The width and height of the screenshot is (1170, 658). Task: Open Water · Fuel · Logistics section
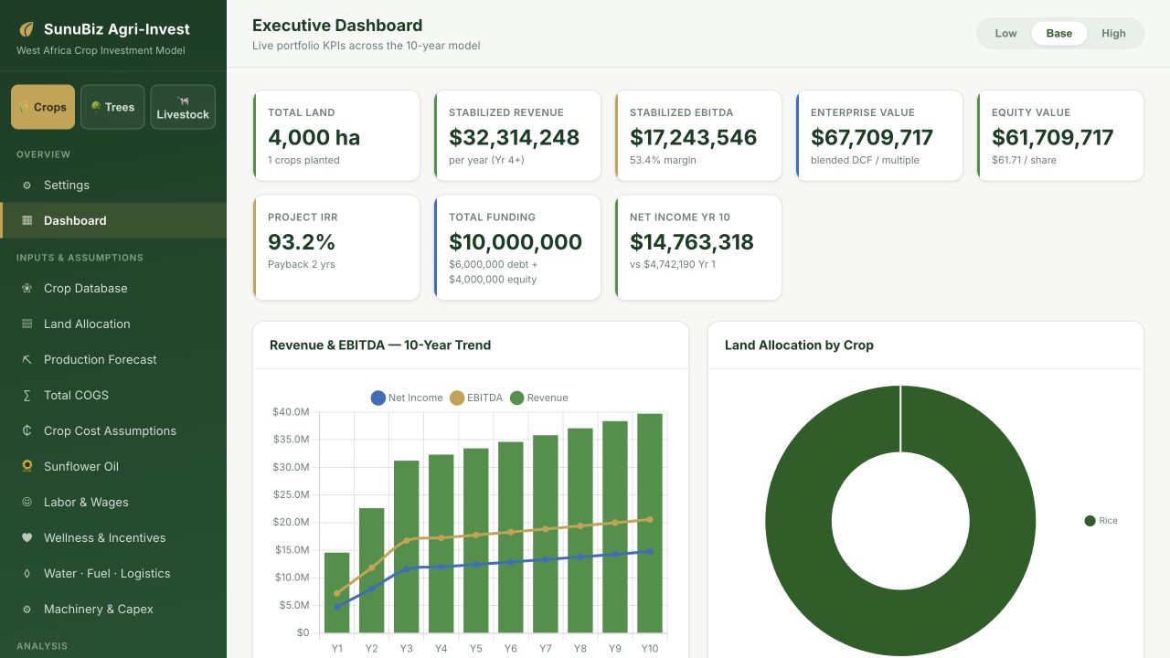(x=113, y=573)
